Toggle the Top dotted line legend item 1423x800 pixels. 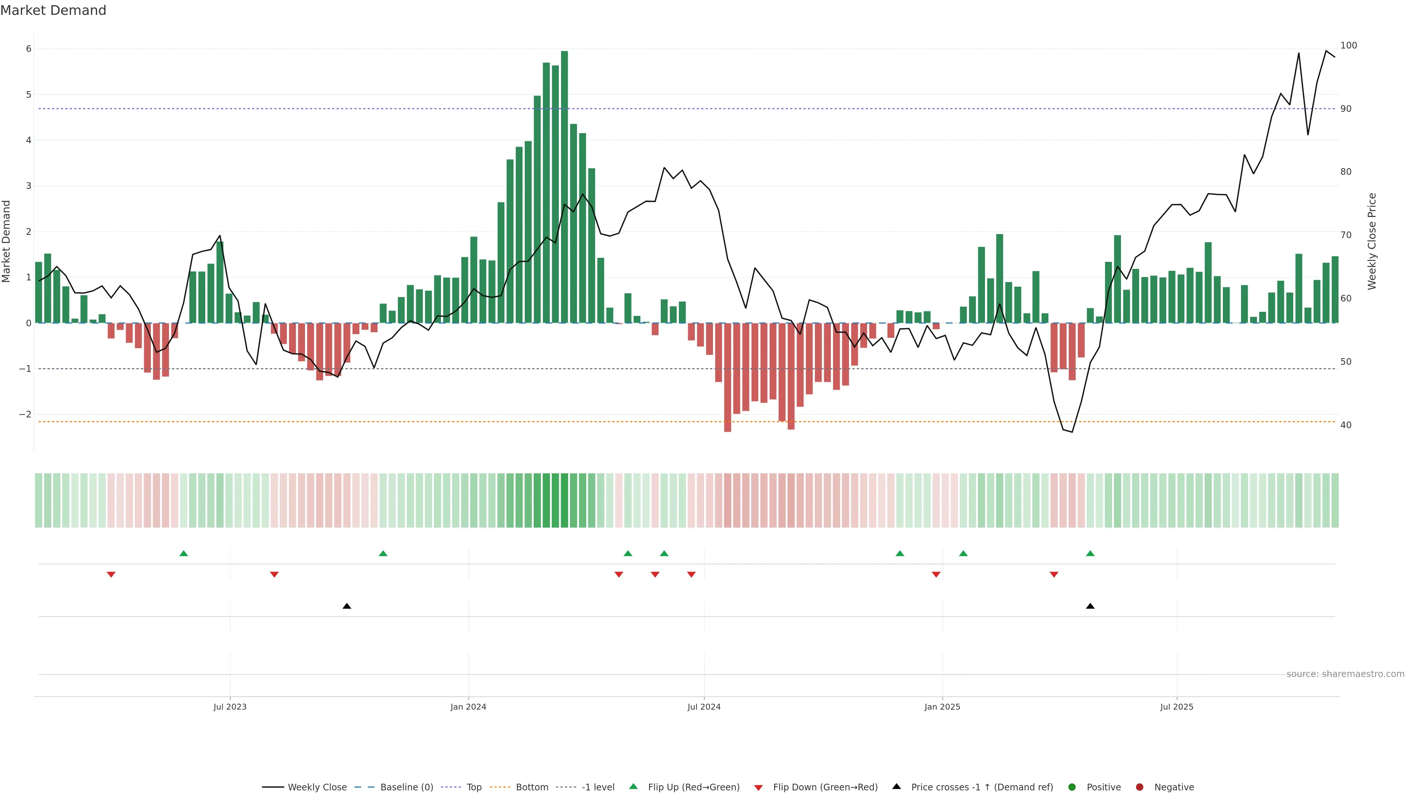[x=474, y=787]
